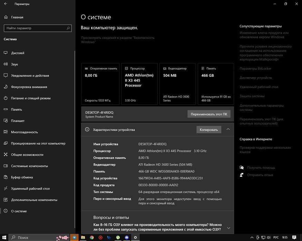Viewport: 302px width, 241px height.
Task: Open the license agreement terms link
Action: click(x=266, y=53)
